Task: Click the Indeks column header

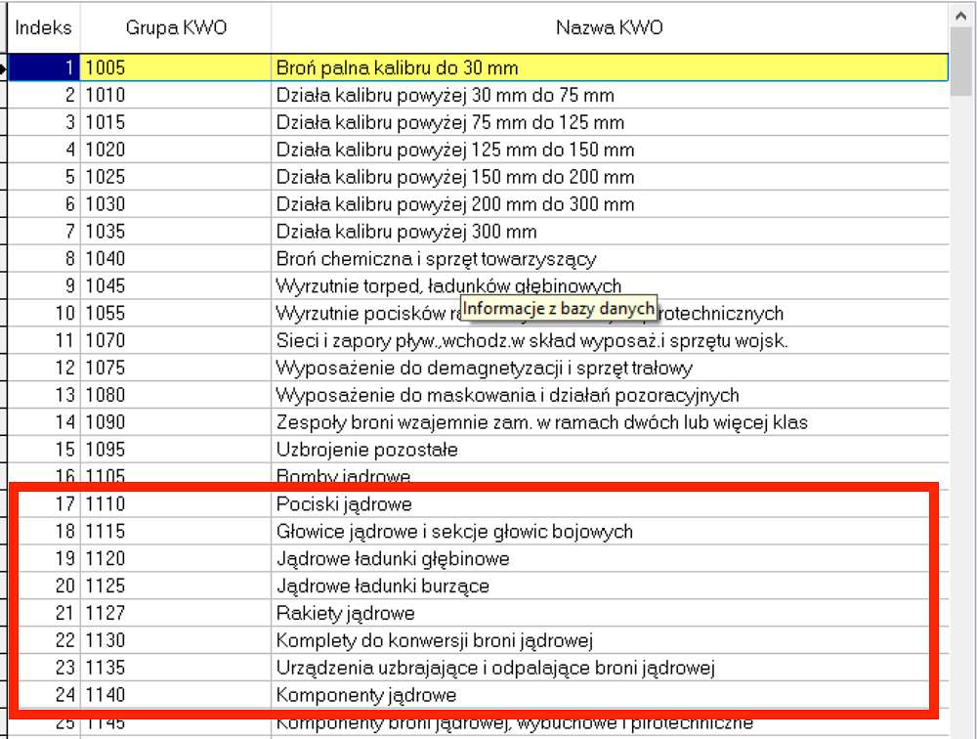Action: tap(44, 27)
